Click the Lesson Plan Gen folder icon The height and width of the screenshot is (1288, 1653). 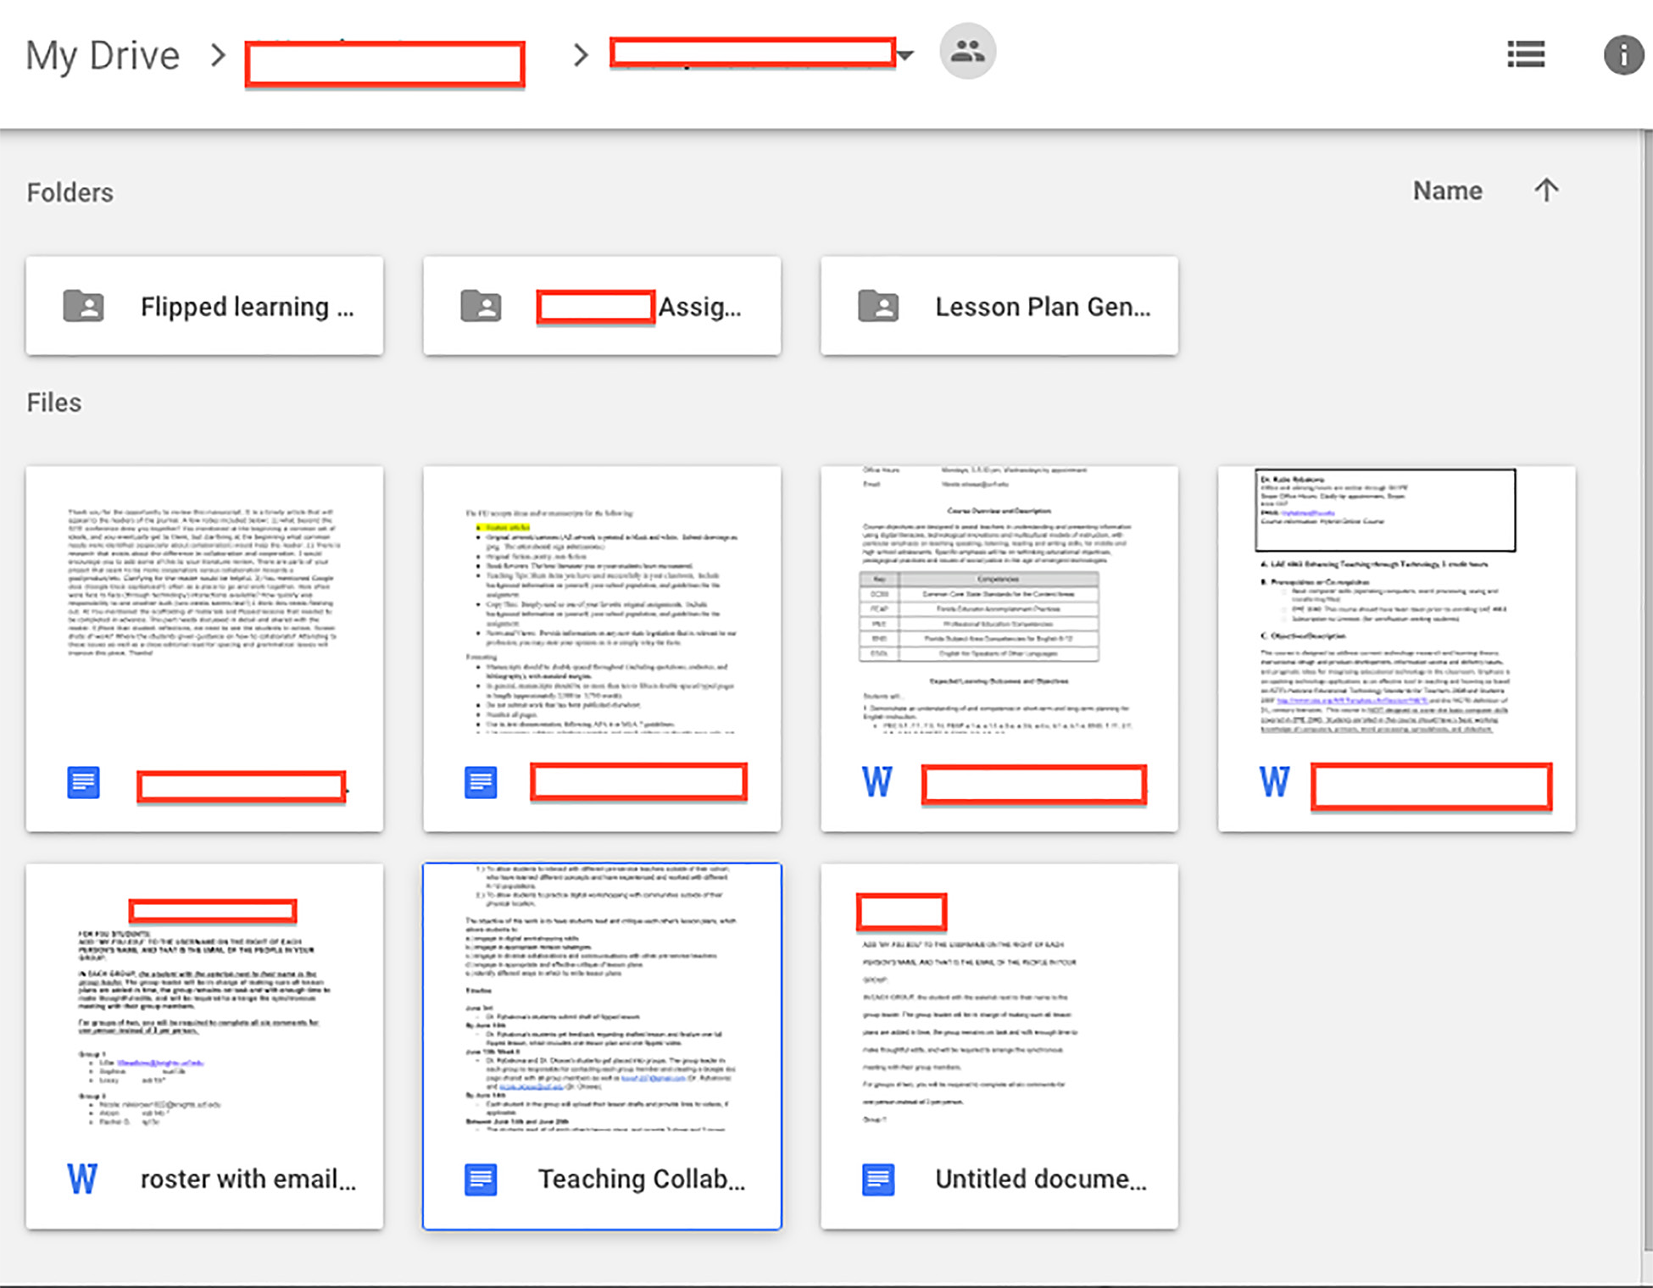878,306
